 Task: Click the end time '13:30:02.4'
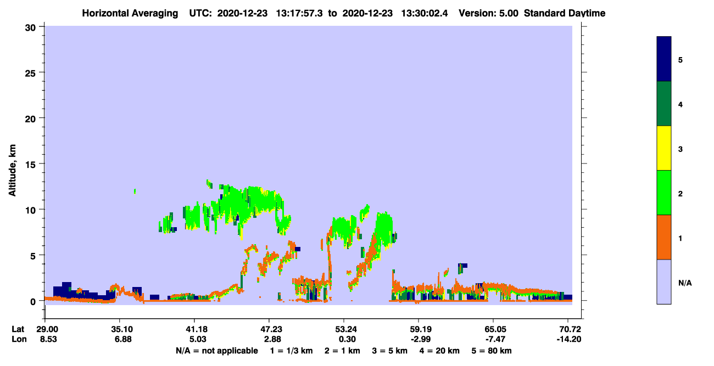pyautogui.click(x=425, y=13)
